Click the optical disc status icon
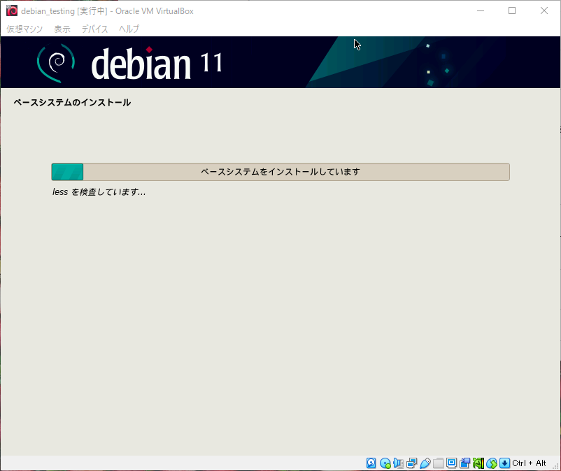 click(385, 463)
